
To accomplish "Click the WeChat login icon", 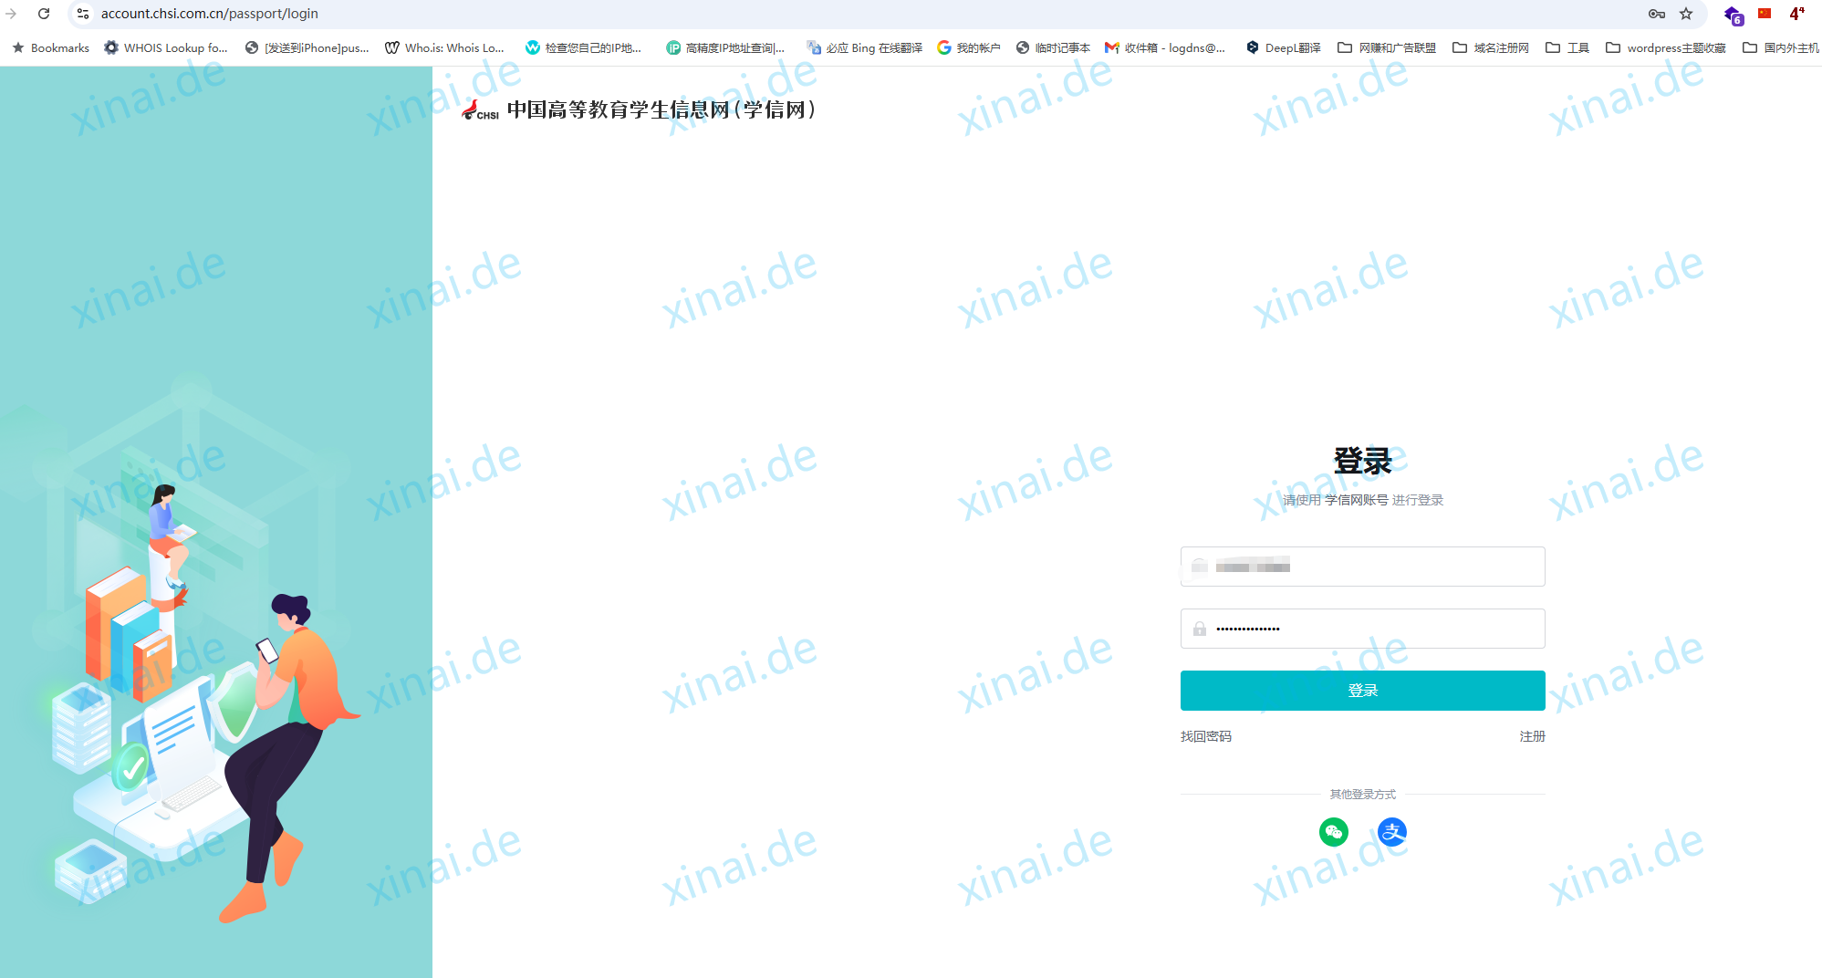I will point(1333,831).
